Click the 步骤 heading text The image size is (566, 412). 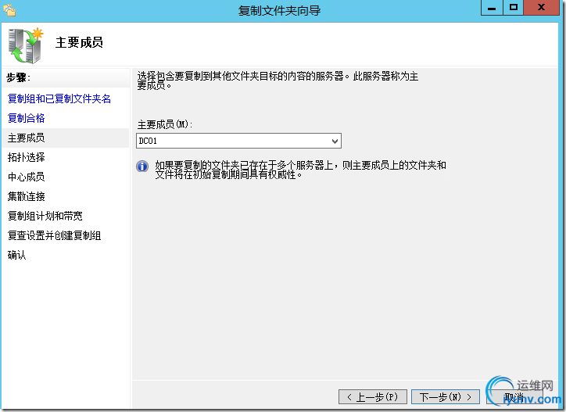[18, 77]
